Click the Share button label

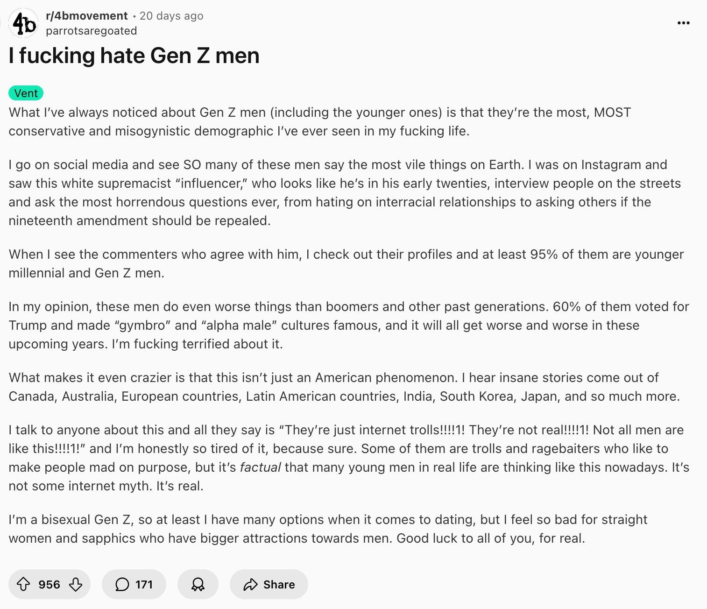[x=279, y=584]
